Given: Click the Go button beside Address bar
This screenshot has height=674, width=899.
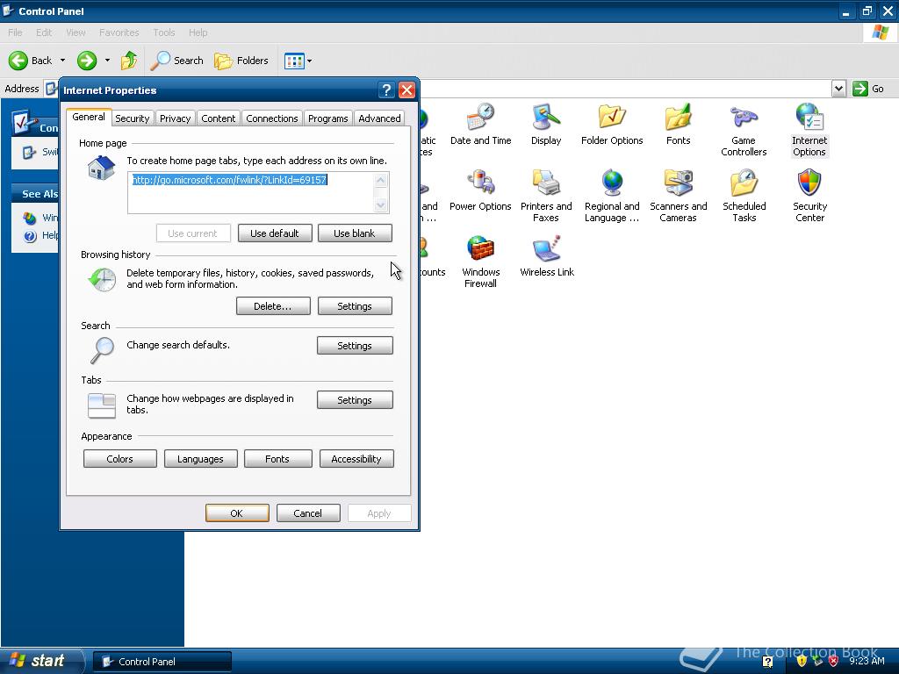Looking at the screenshot, I should tap(868, 89).
